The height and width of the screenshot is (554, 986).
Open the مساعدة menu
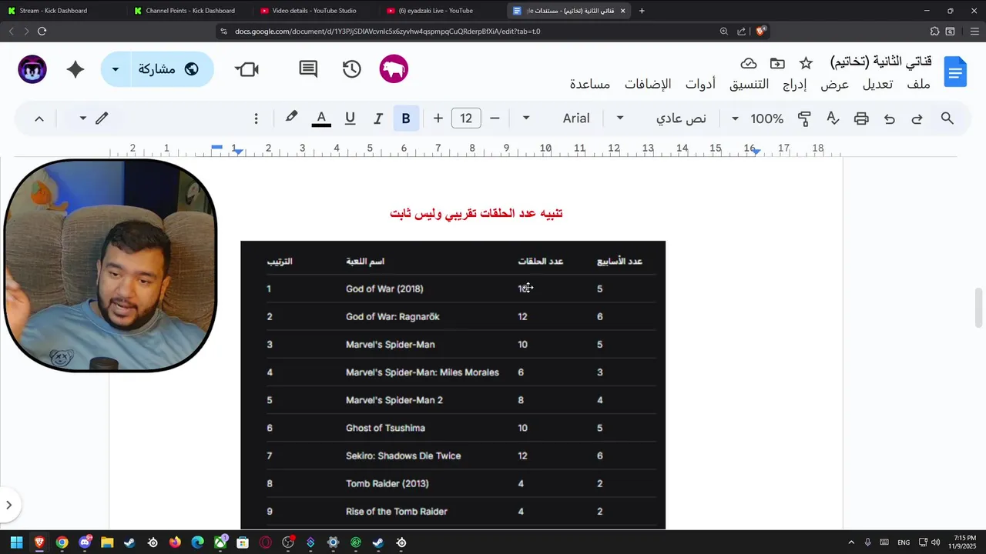tap(590, 85)
